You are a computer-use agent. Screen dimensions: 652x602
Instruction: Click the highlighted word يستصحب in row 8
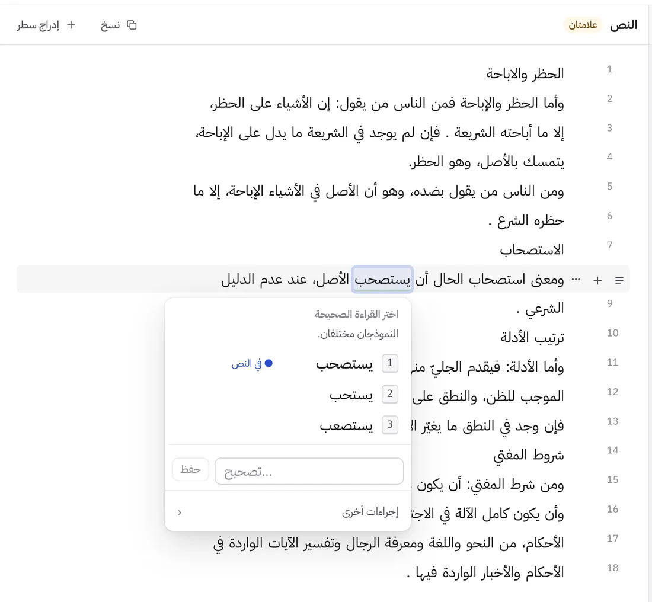pyautogui.click(x=382, y=280)
